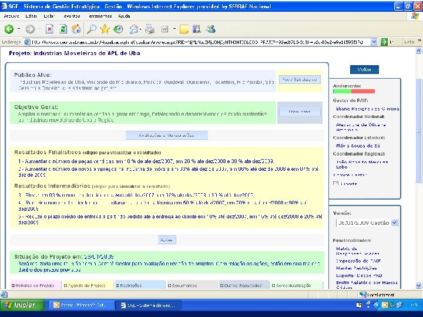Click the Avaliações e Mensurações button
The height and width of the screenshot is (317, 423).
pos(166,136)
